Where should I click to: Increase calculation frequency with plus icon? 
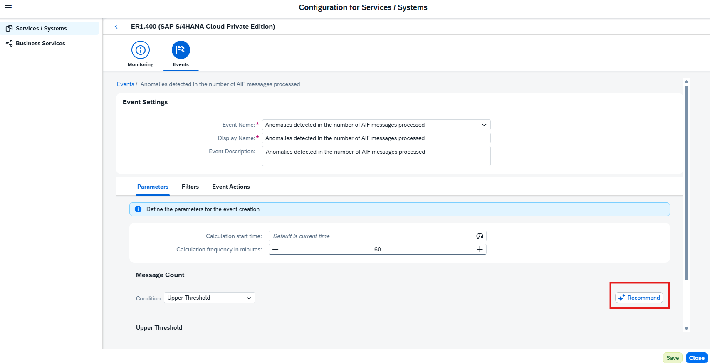pyautogui.click(x=480, y=249)
